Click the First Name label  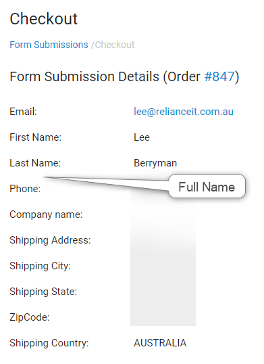35,137
